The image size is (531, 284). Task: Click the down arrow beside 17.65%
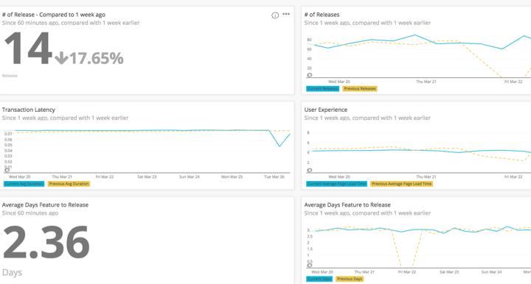coord(61,58)
